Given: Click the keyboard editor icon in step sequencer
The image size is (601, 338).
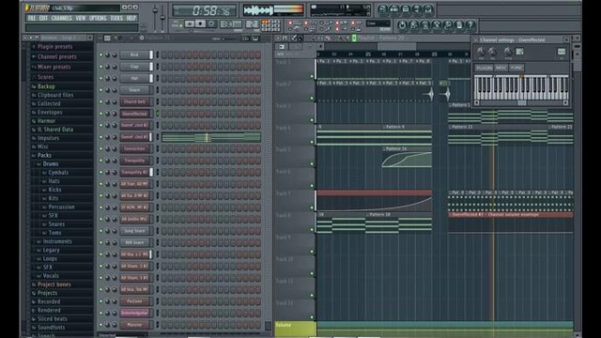Looking at the screenshot, I should pyautogui.click(x=255, y=38).
